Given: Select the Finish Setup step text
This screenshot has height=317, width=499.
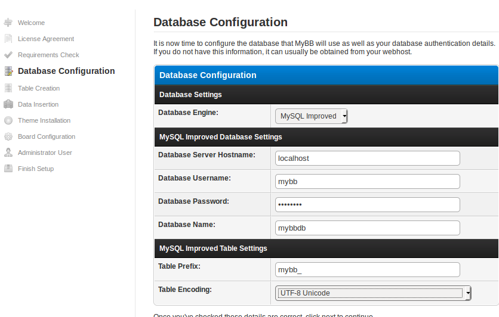Looking at the screenshot, I should [36, 169].
